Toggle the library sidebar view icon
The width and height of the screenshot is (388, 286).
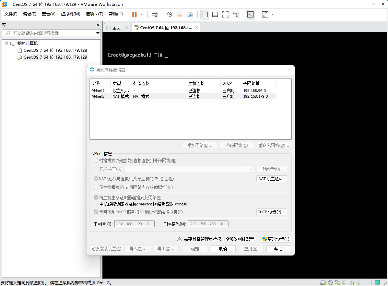(x=205, y=14)
